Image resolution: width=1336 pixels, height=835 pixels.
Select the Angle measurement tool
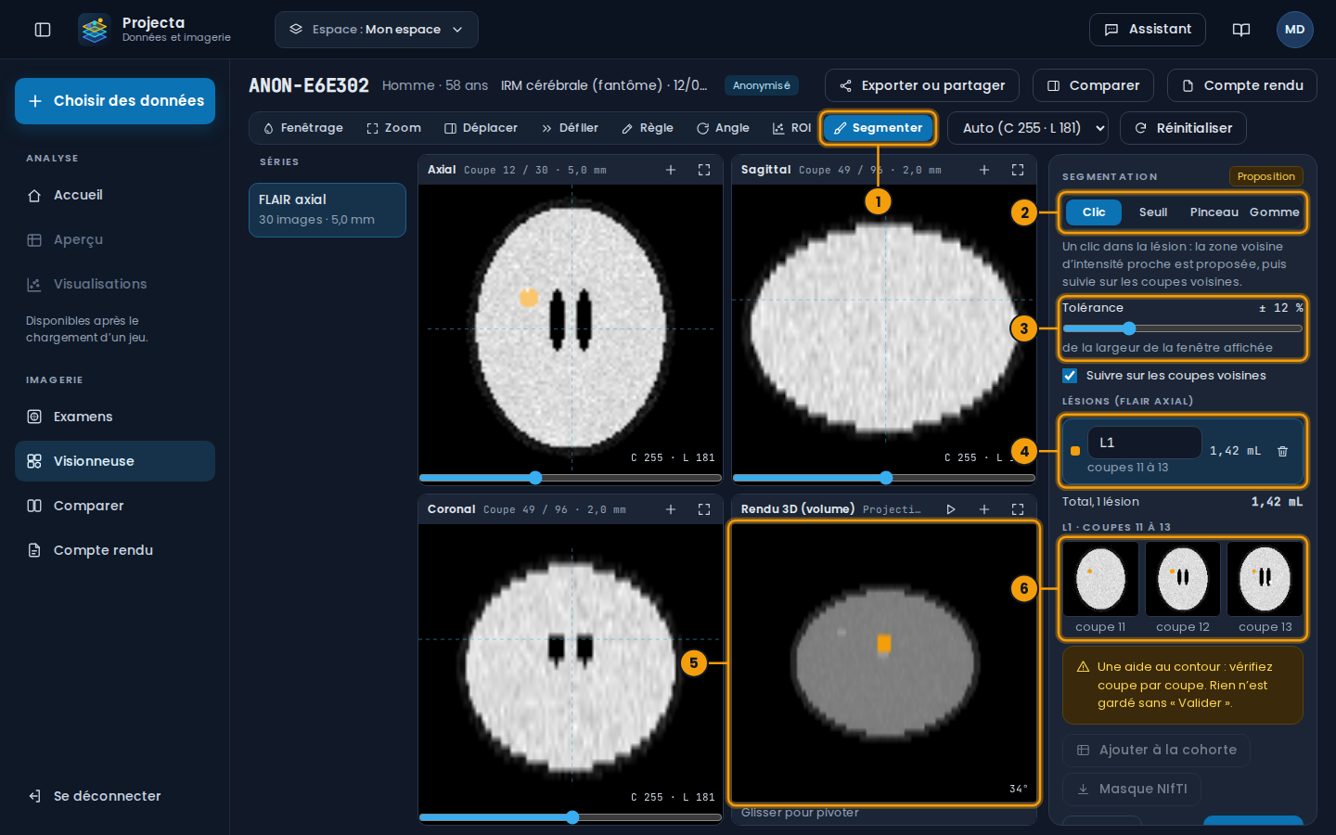(x=723, y=128)
